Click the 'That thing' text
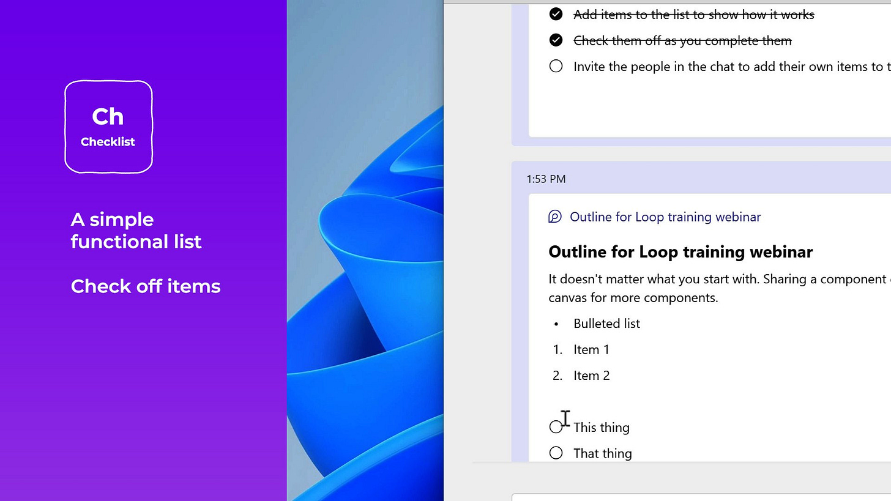891x501 pixels. [602, 453]
